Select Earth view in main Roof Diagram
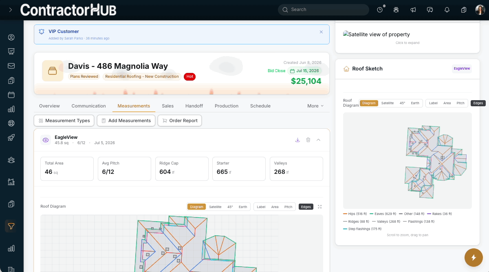This screenshot has height=272, width=489. [243, 207]
